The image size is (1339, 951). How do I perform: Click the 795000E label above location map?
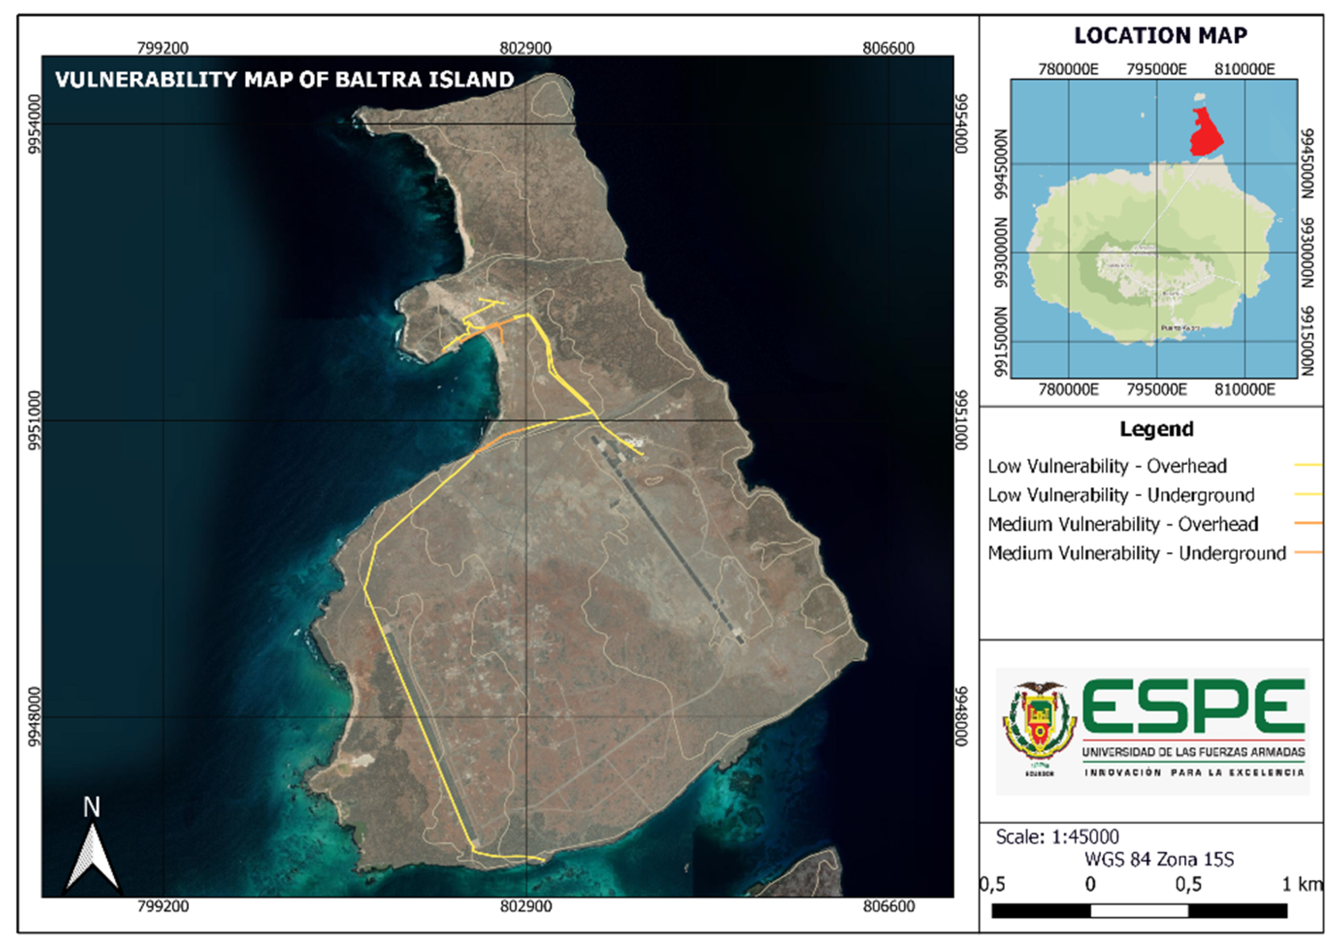tap(1156, 70)
